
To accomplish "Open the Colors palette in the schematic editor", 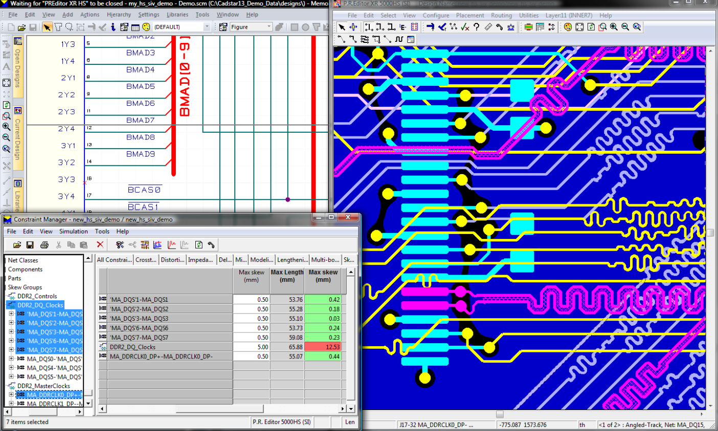I will (146, 27).
